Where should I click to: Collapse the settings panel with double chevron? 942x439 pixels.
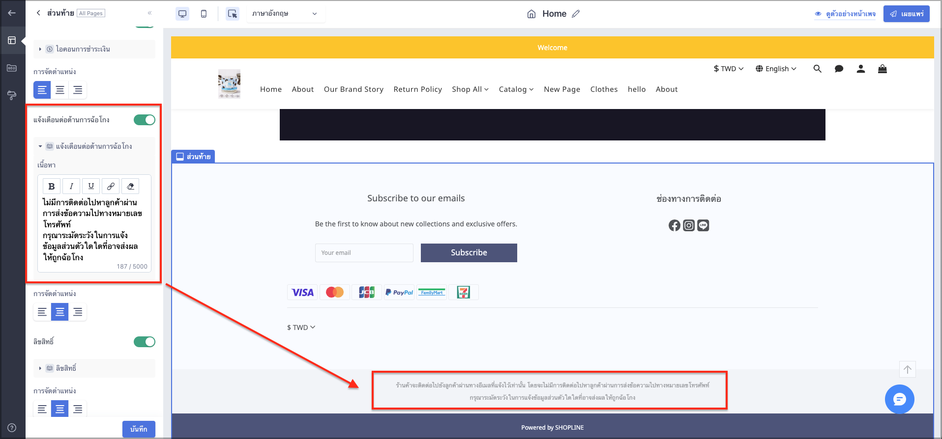pos(149,13)
